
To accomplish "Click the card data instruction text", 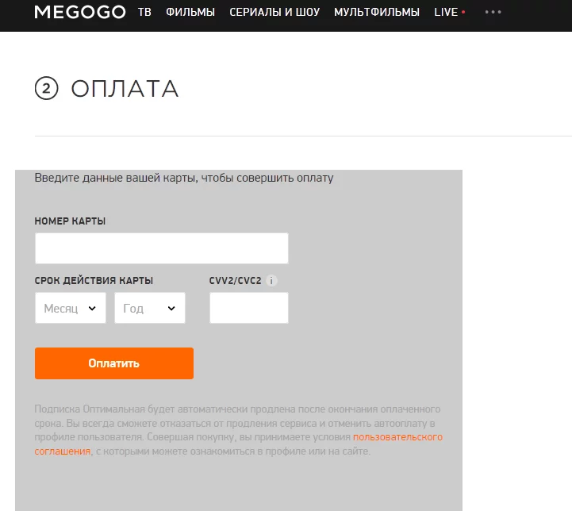I will [x=184, y=179].
